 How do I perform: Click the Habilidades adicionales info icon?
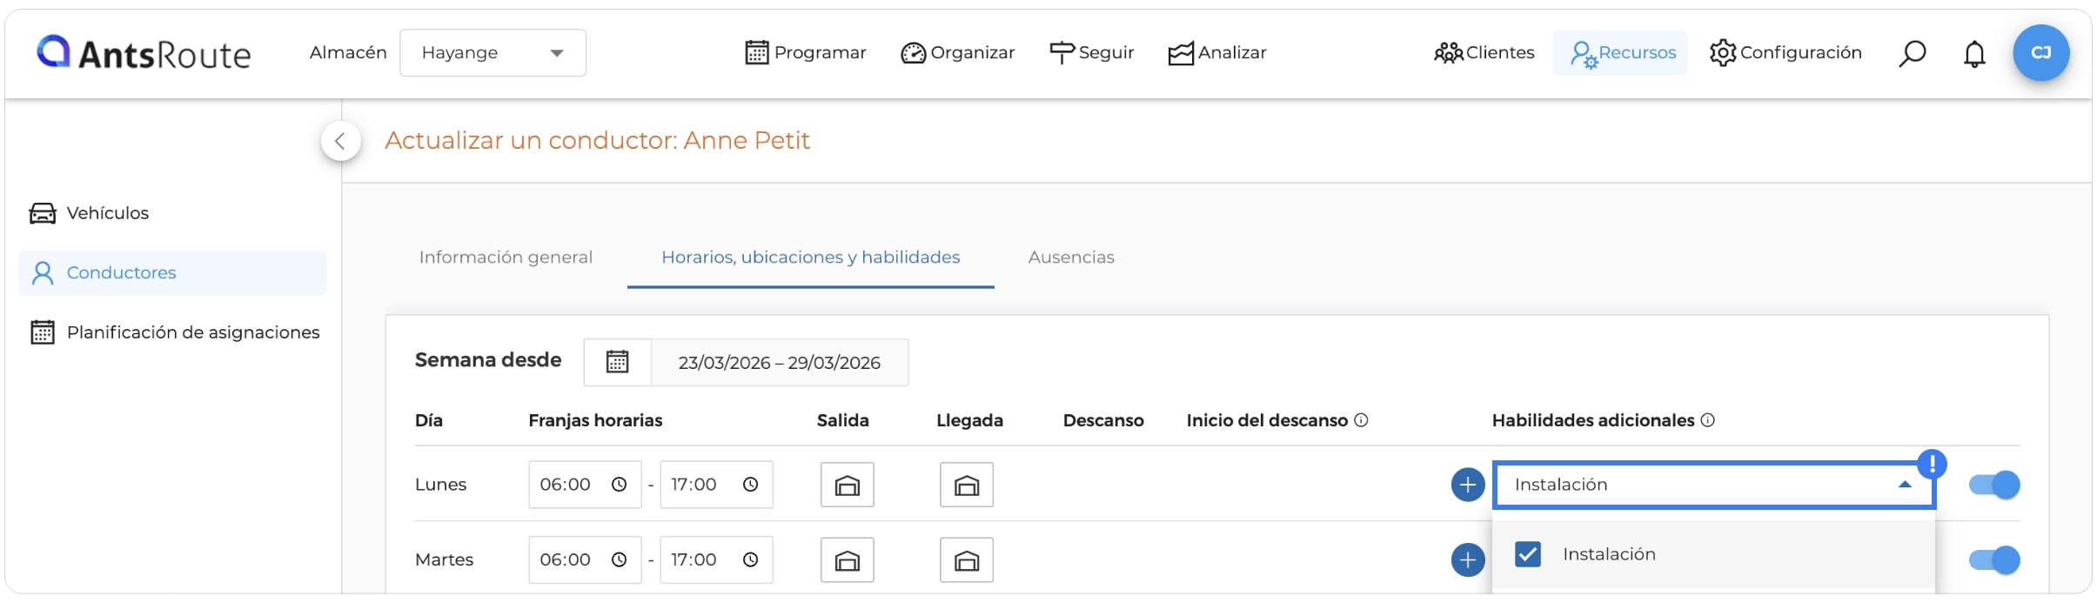pyautogui.click(x=1707, y=420)
